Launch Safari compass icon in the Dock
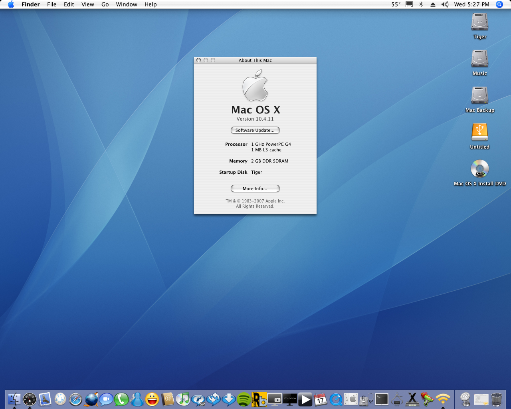 75,399
